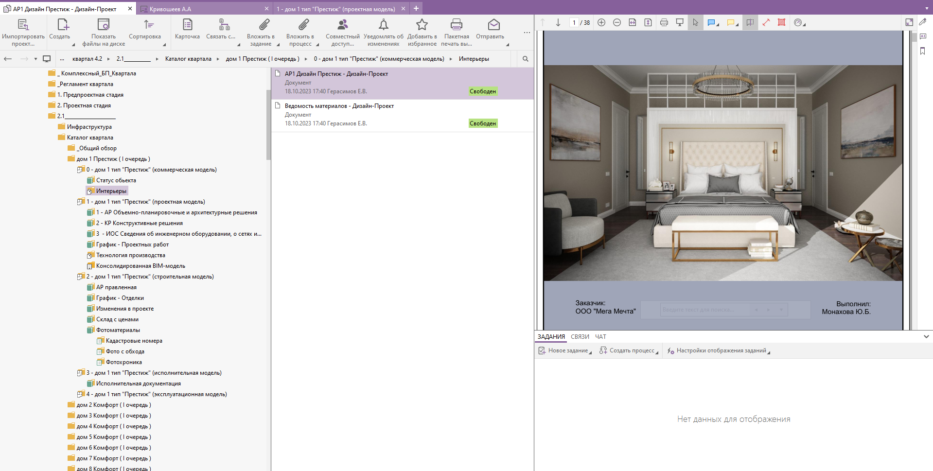Toggle the compare pages view button
Screen dimensions: 933x471
[750, 23]
